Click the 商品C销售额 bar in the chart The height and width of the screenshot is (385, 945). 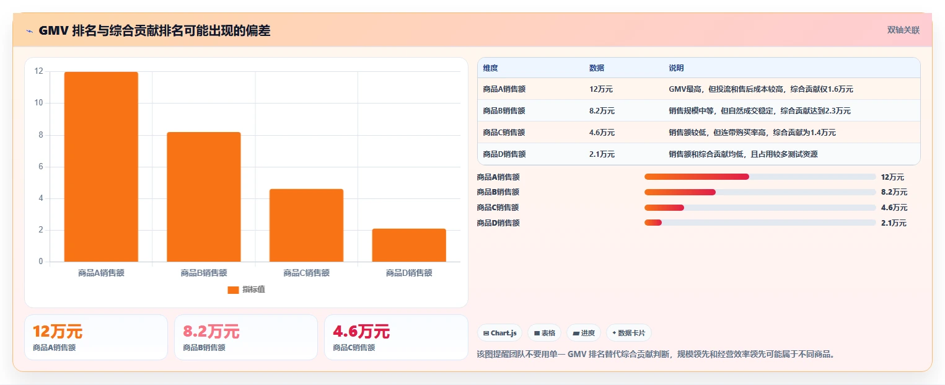306,225
